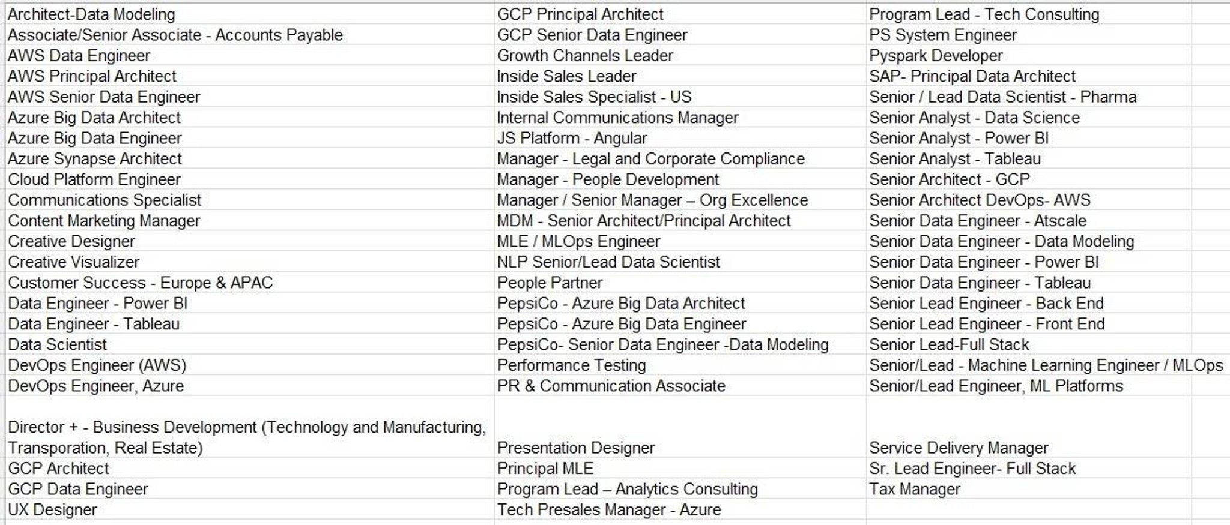Select Internal Communications Manager cell

(680, 117)
